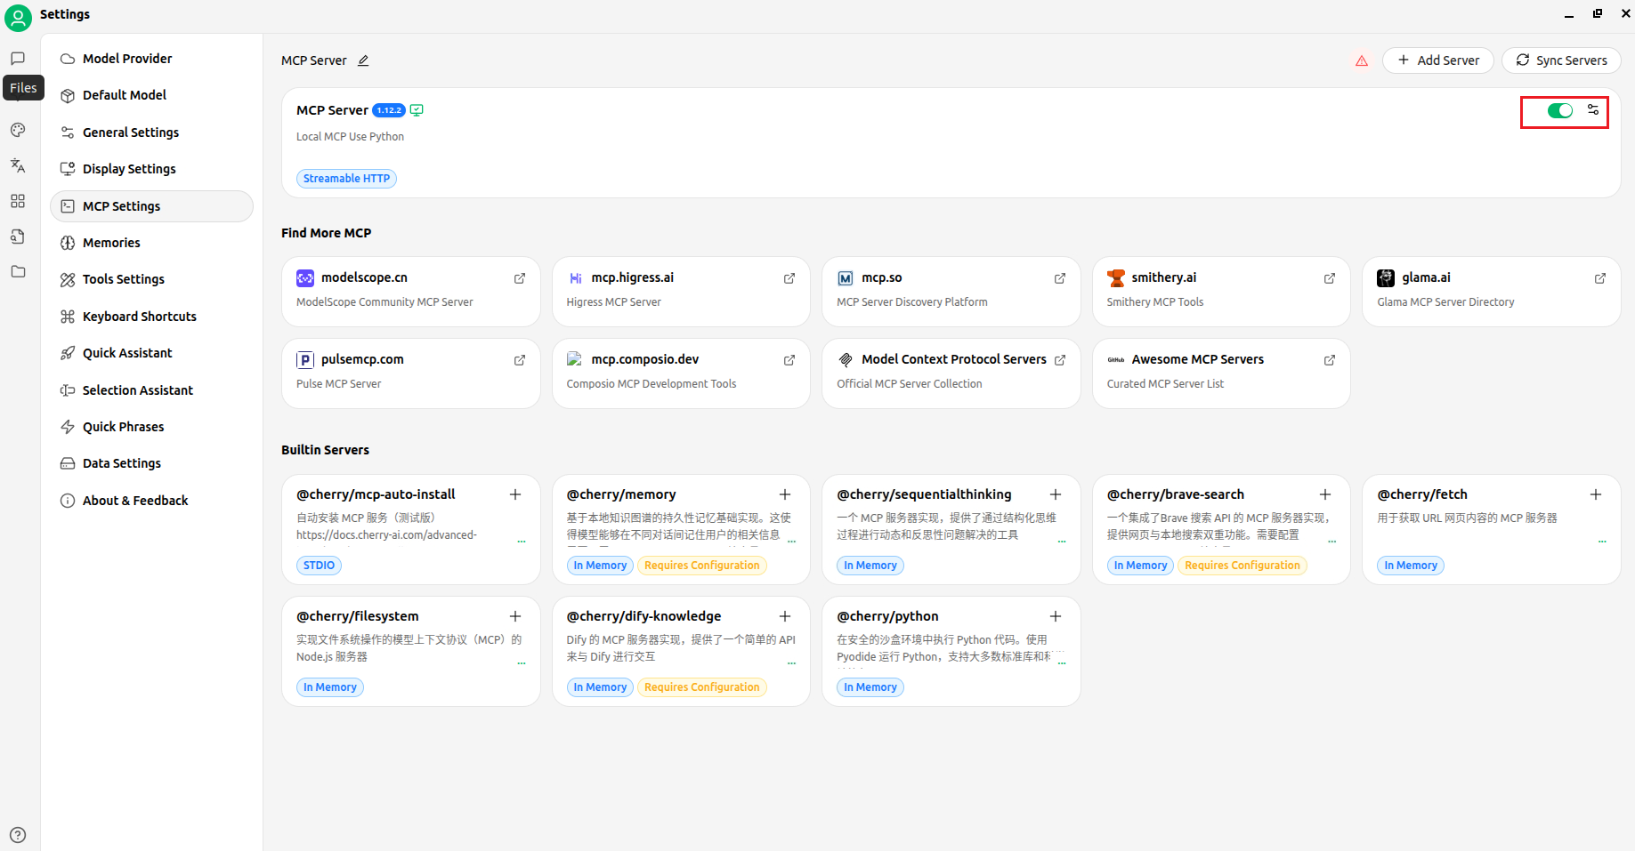The image size is (1635, 851).
Task: Expand the @cherry/filesystem description ellipsis
Action: pos(522,662)
